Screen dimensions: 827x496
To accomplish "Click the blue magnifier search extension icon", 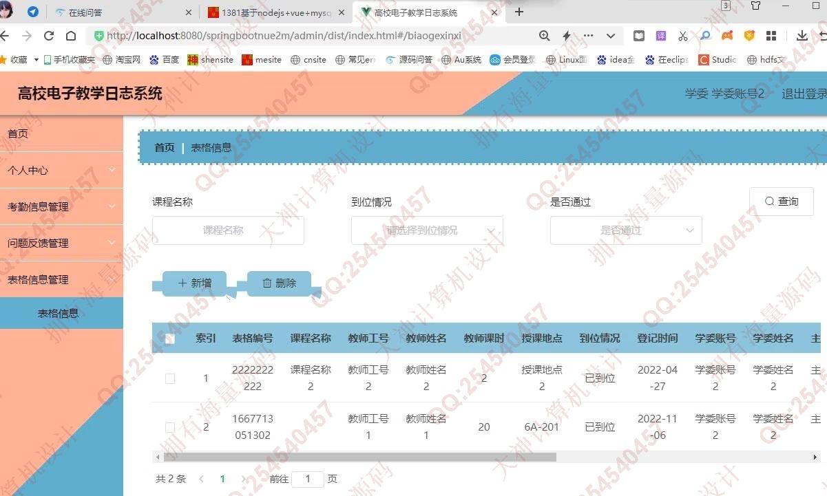I will [x=705, y=36].
